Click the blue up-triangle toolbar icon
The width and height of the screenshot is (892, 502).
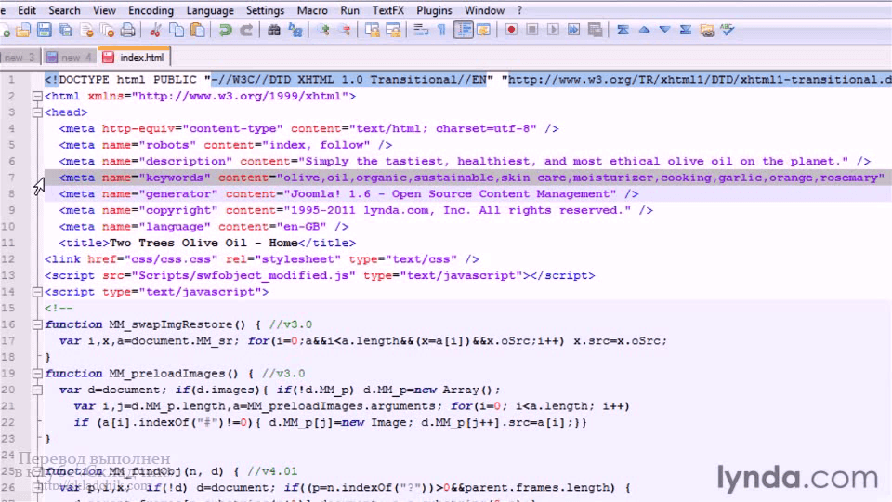point(644,30)
